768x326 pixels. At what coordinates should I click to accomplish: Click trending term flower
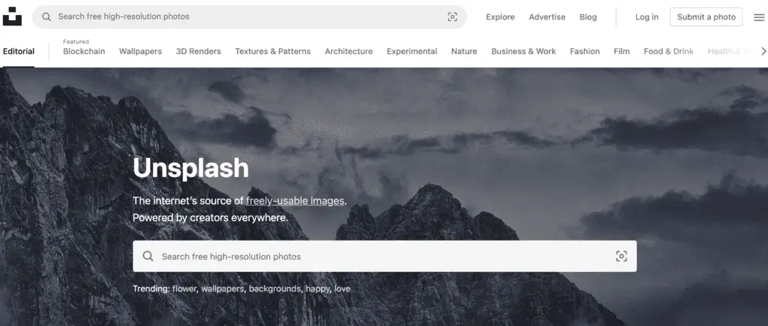click(184, 289)
